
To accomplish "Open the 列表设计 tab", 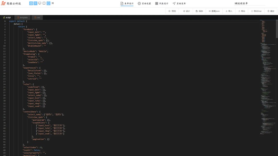I will (162, 4).
